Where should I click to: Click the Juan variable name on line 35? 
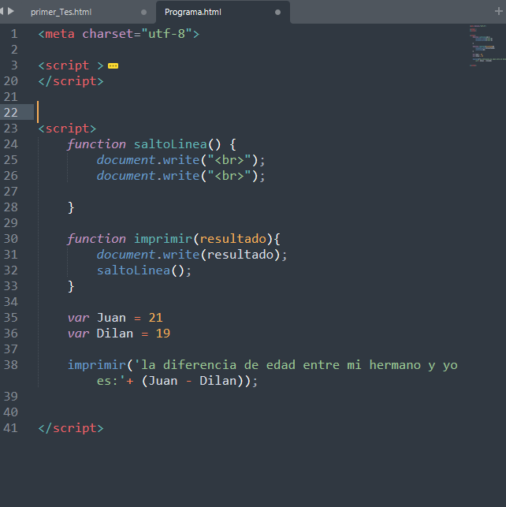pos(111,318)
